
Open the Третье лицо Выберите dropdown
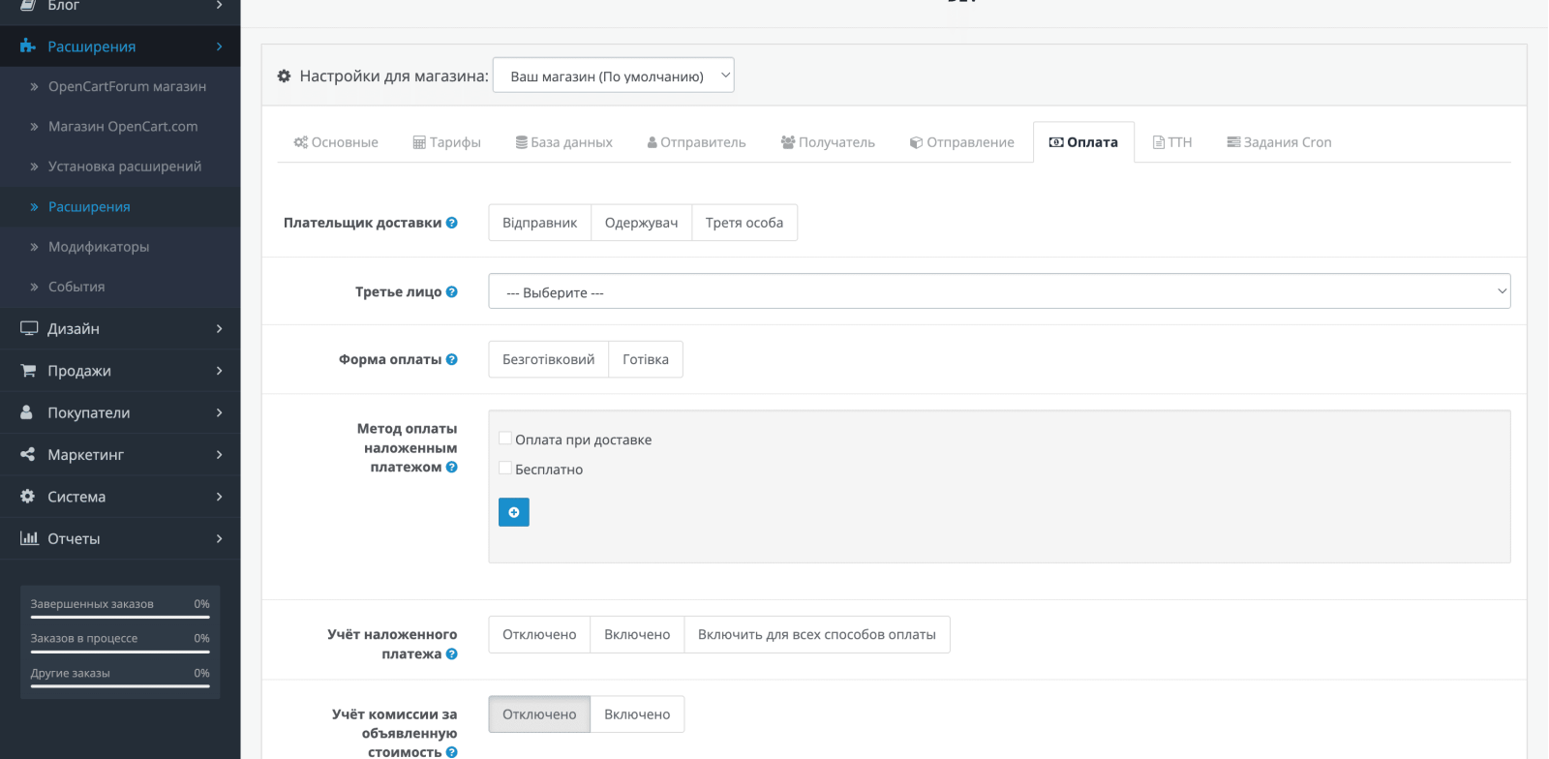tap(999, 291)
